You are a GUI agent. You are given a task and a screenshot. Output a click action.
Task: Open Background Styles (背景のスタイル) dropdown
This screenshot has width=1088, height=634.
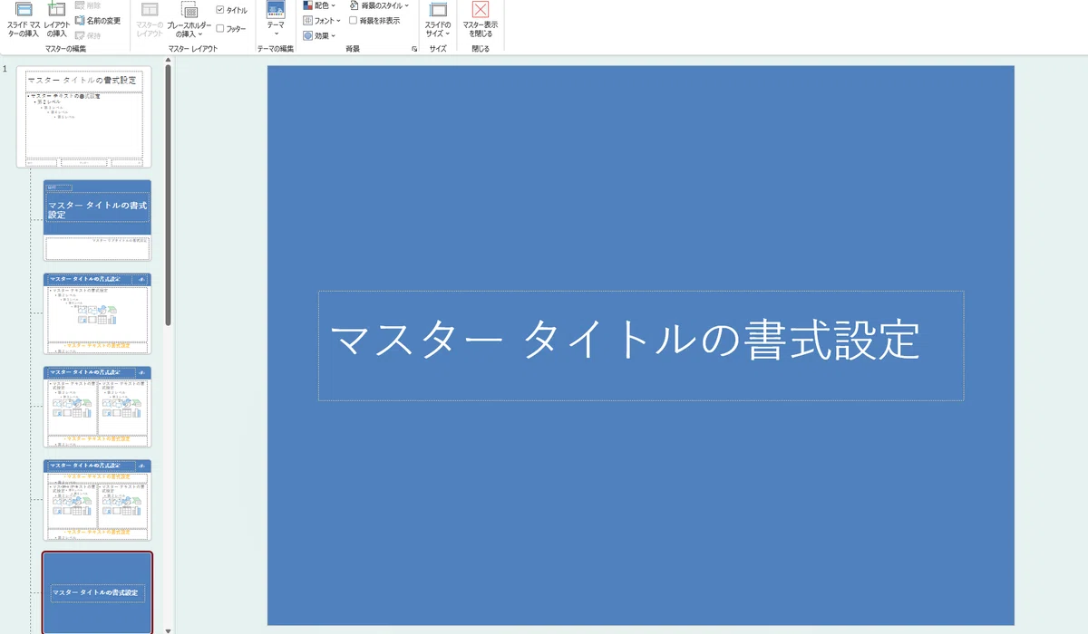click(379, 5)
